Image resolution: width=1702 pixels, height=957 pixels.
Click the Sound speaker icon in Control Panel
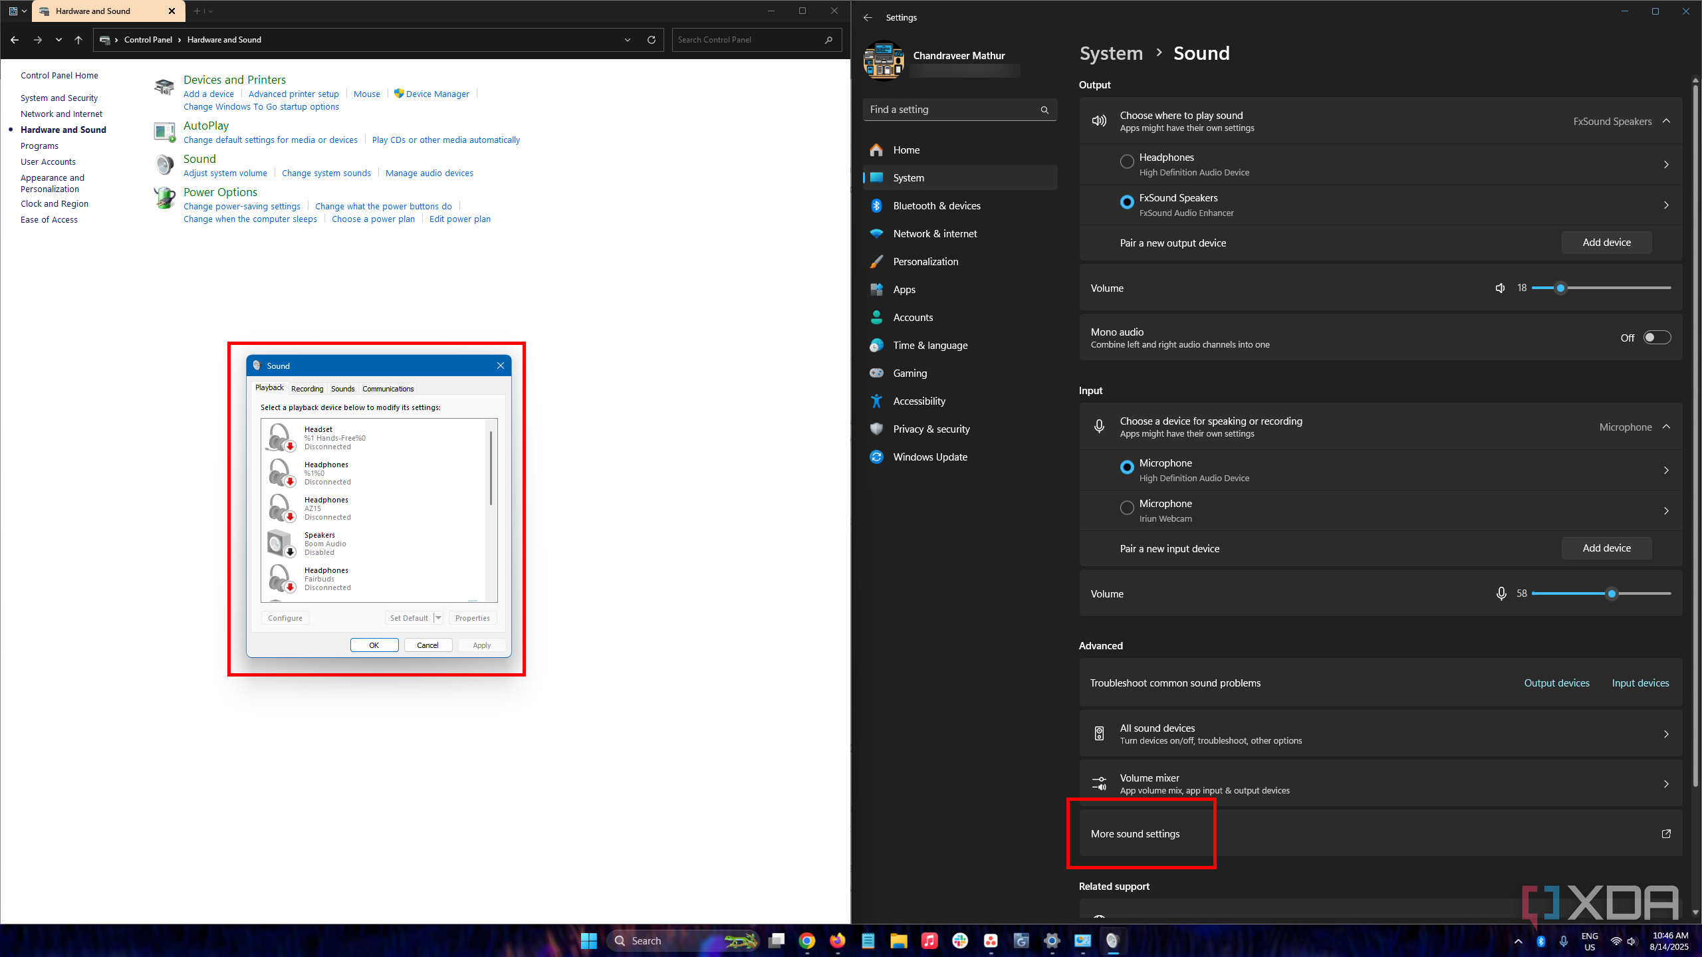click(164, 164)
